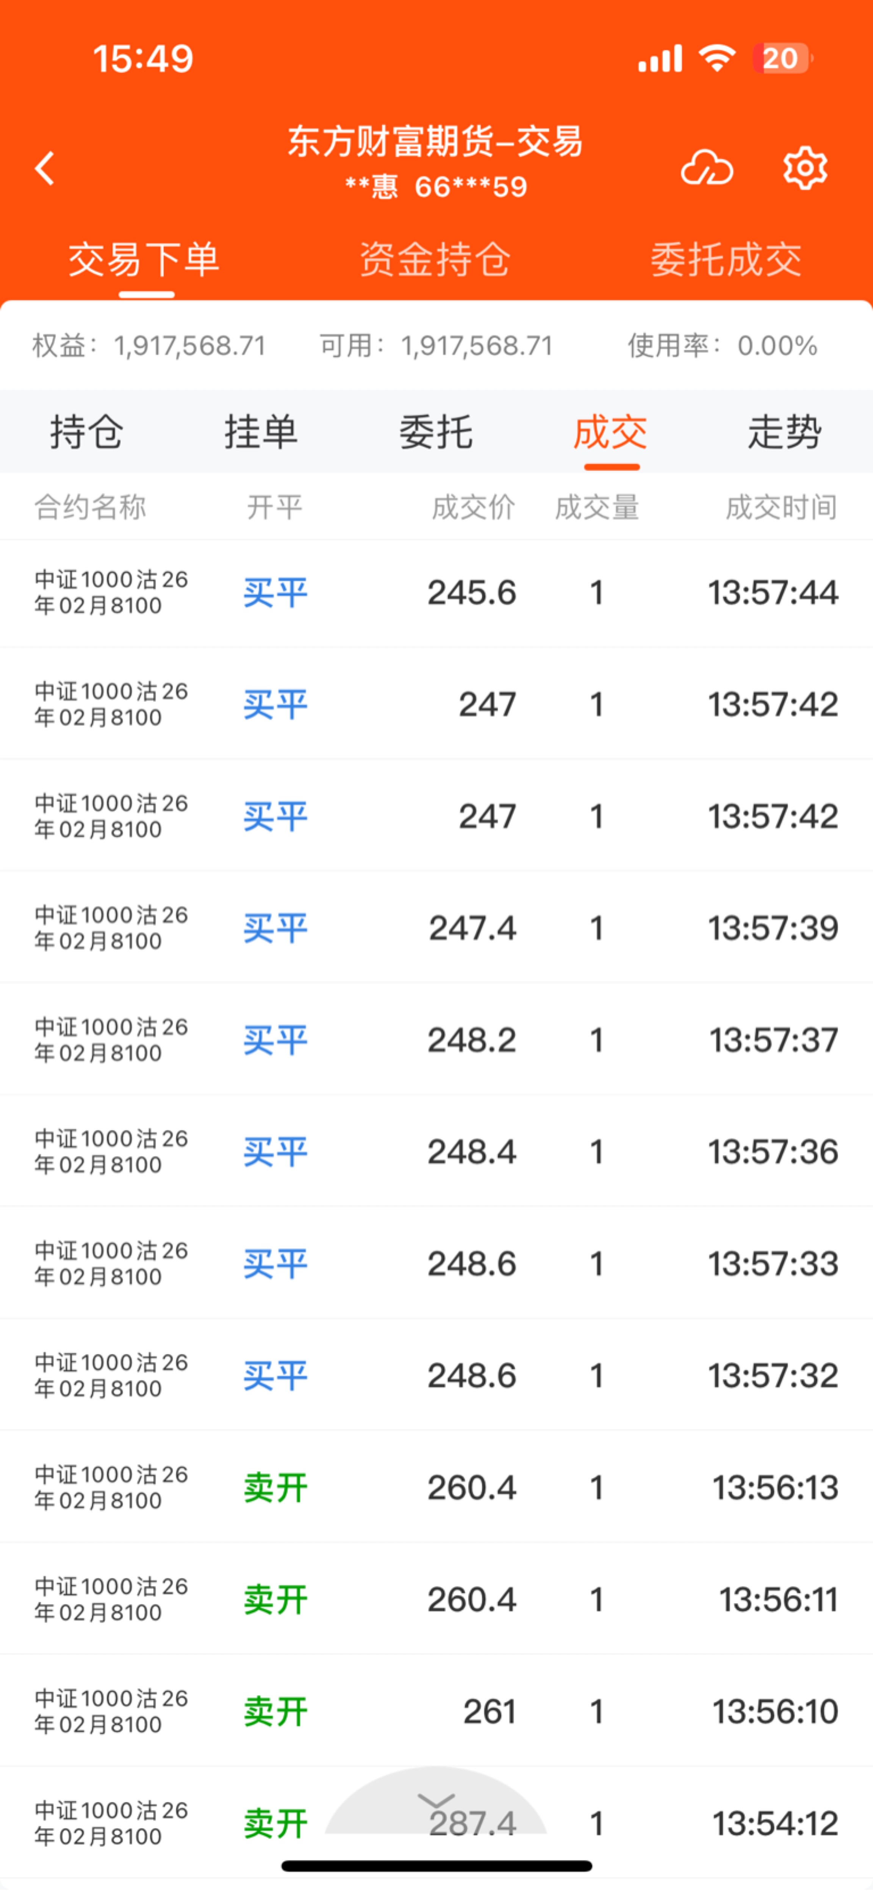
Task: Tap the Wi-Fi status icon
Action: [x=717, y=58]
